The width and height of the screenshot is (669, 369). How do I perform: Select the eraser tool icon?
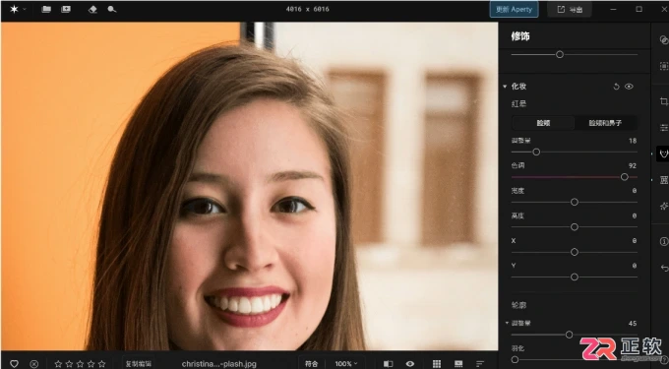click(x=92, y=10)
